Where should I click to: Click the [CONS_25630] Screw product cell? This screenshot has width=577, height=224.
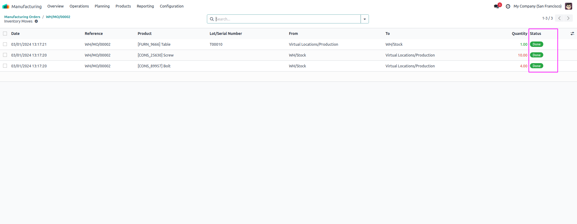pos(156,55)
